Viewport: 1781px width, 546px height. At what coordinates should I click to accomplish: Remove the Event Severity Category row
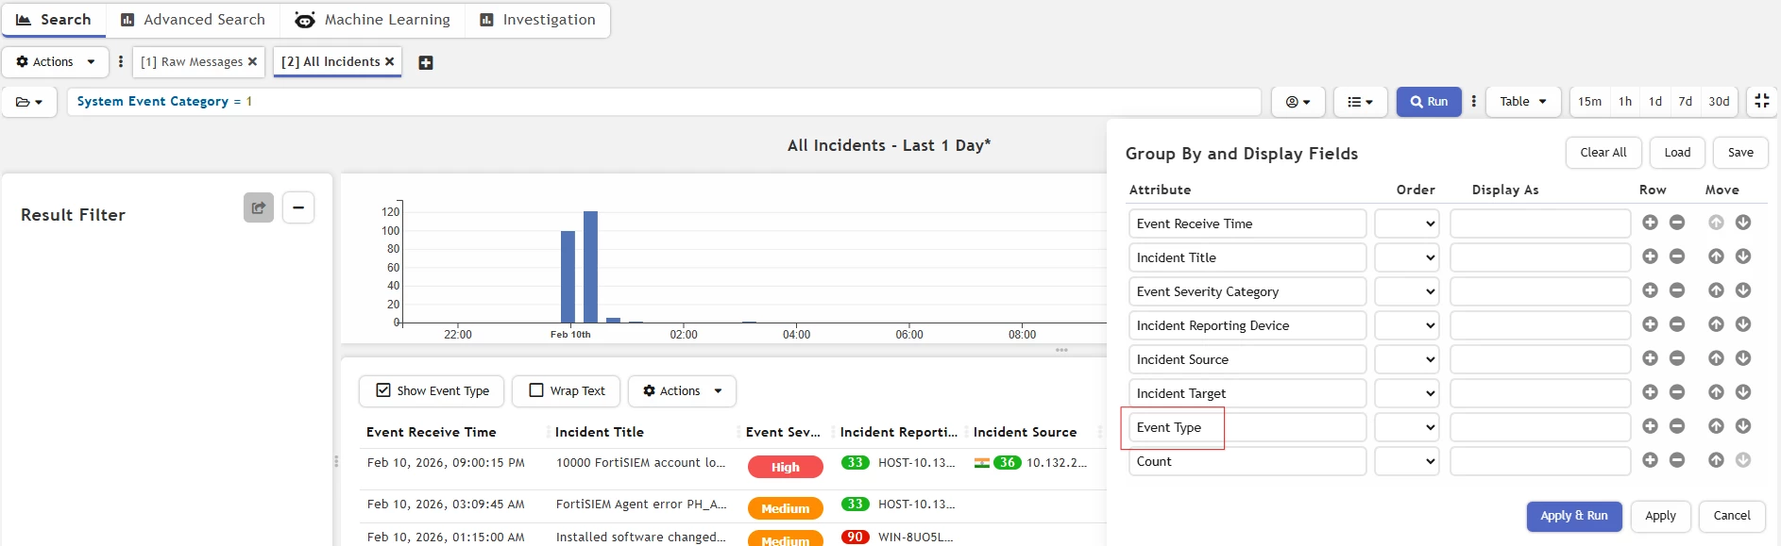(x=1677, y=290)
